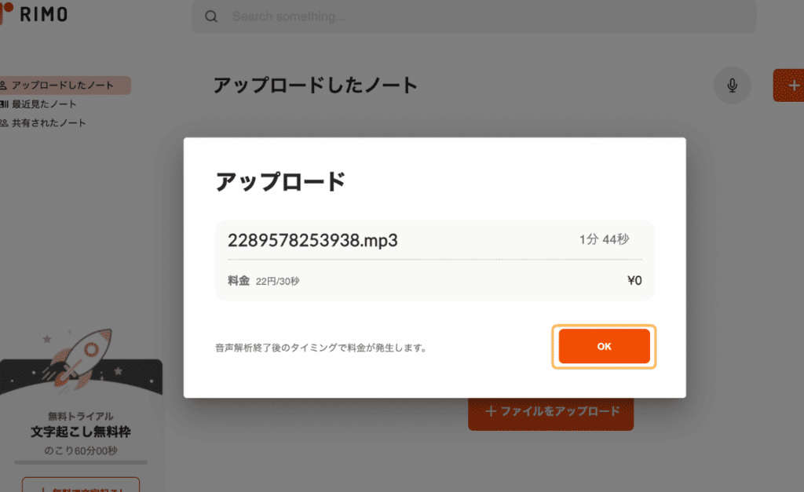
Task: Confirm the upload with the OK button
Action: [x=603, y=346]
